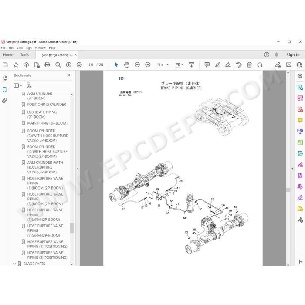The height and width of the screenshot is (305, 305).
Task: Open the Window menu
Action: click(x=40, y=48)
